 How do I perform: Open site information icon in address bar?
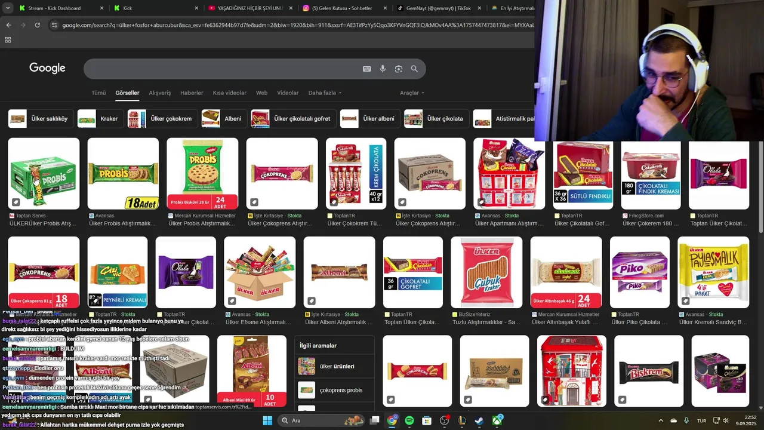click(54, 25)
